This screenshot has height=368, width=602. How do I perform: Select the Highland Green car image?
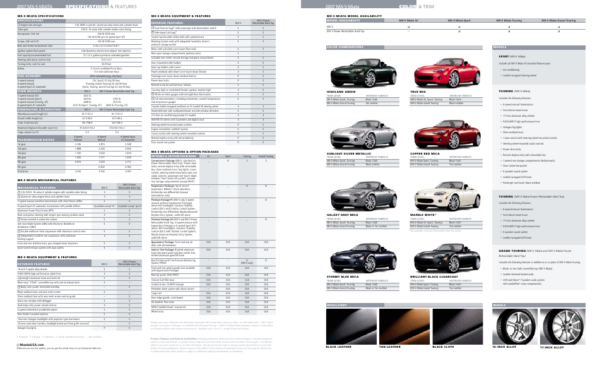tap(363, 73)
